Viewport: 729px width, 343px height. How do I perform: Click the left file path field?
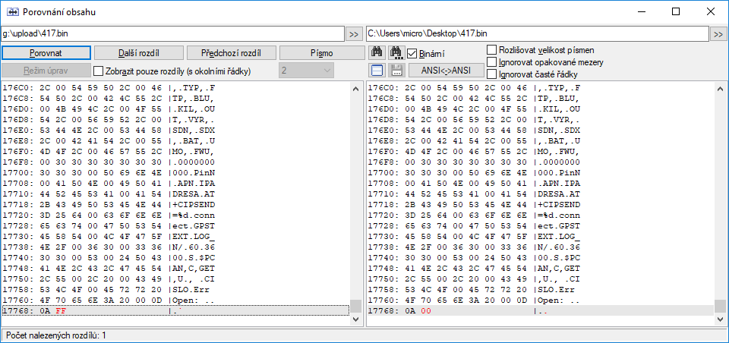[172, 34]
